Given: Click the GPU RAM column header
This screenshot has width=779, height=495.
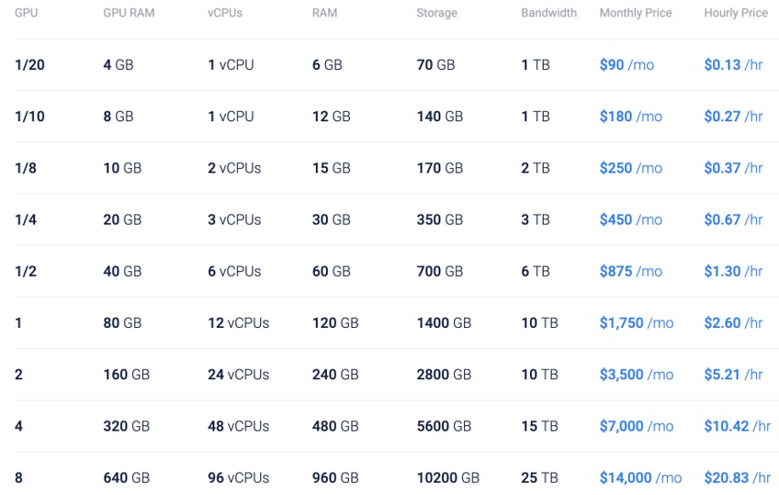Looking at the screenshot, I should (x=129, y=13).
